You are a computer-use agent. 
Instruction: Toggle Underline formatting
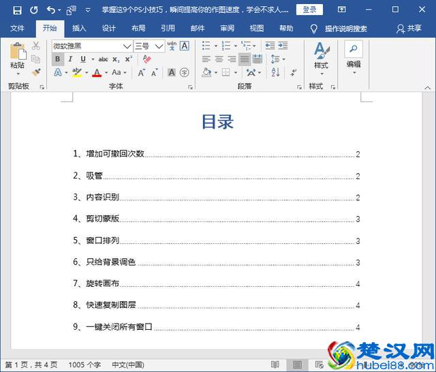click(x=83, y=59)
